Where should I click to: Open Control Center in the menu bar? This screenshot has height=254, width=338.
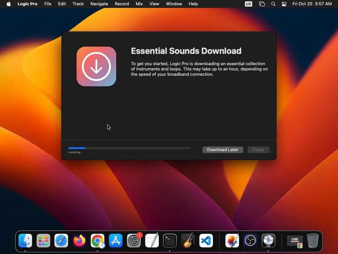tap(284, 4)
